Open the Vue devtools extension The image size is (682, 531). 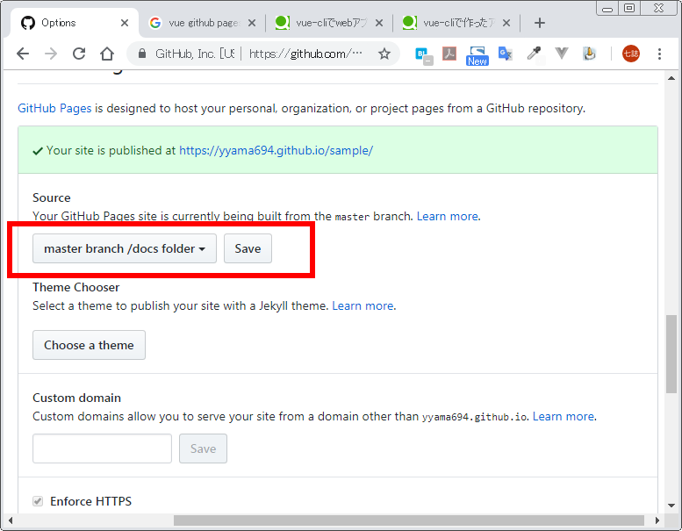562,54
